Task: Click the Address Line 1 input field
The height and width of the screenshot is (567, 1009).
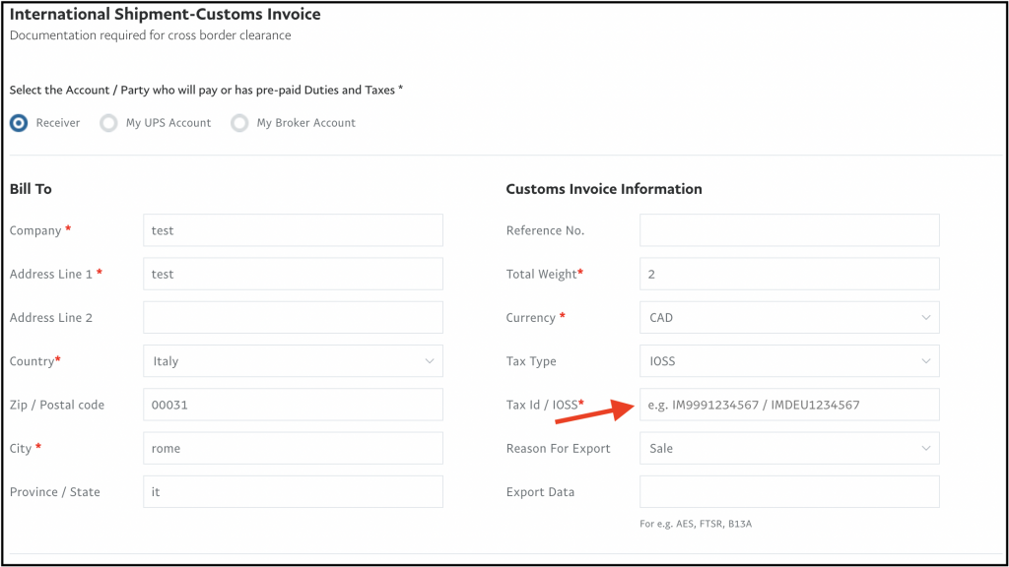Action: pyautogui.click(x=293, y=274)
